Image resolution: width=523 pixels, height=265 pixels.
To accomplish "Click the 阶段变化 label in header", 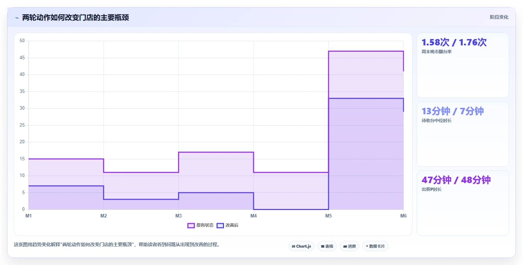I will 499,17.
